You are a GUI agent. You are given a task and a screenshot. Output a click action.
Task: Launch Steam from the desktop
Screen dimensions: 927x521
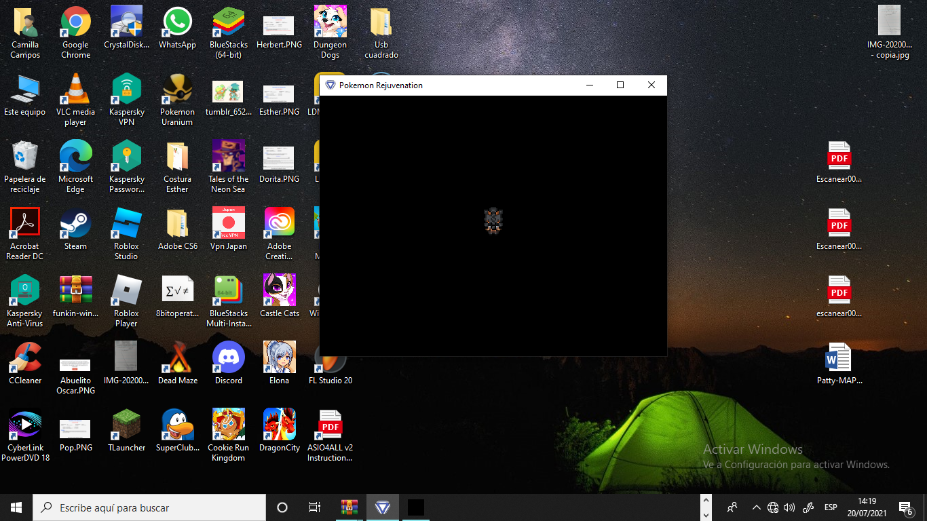(x=75, y=224)
